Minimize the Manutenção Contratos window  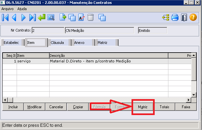tap(186, 3)
